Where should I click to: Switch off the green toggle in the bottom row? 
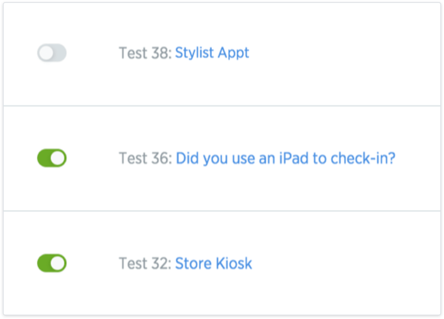tap(52, 263)
